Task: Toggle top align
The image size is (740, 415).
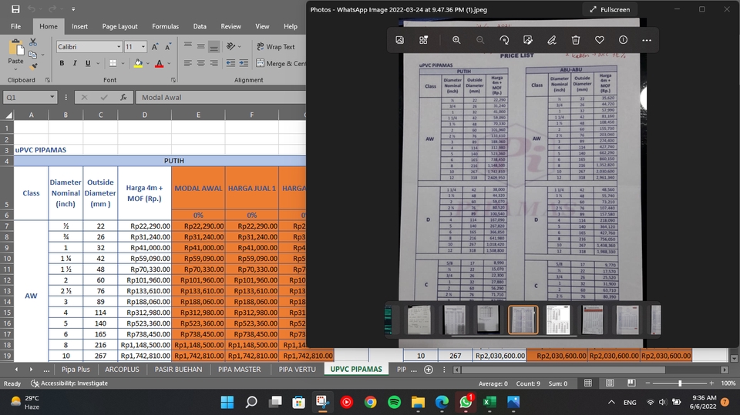Action: pos(188,46)
